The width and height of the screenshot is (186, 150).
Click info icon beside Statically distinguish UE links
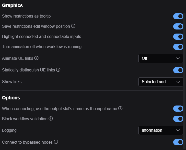click(58, 70)
